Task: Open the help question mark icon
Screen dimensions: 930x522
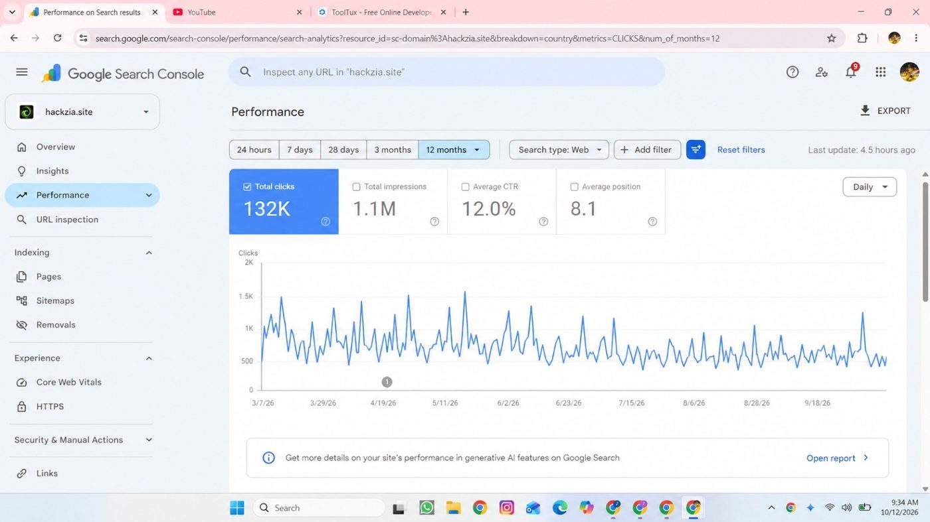Action: [792, 72]
